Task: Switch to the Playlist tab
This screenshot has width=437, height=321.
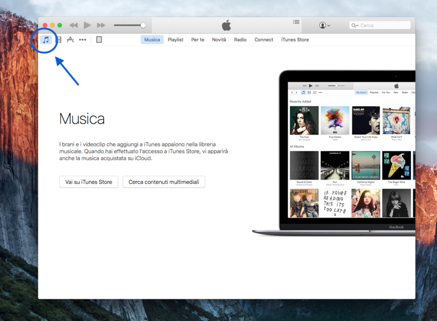Action: (176, 40)
